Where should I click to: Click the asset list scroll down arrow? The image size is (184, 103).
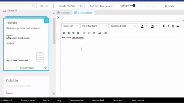click(x=54, y=94)
